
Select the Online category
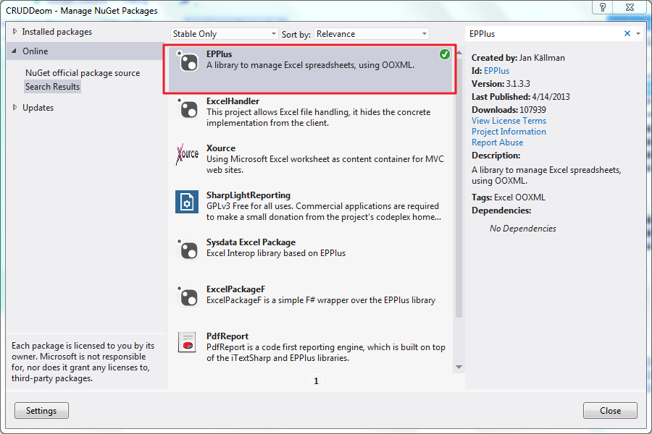coord(35,51)
